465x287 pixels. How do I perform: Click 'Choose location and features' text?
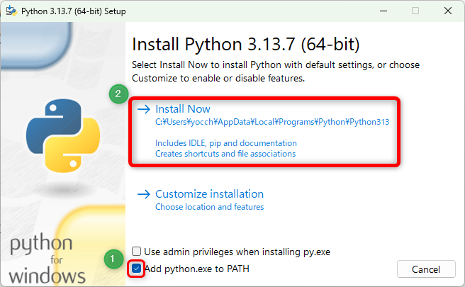209,207
